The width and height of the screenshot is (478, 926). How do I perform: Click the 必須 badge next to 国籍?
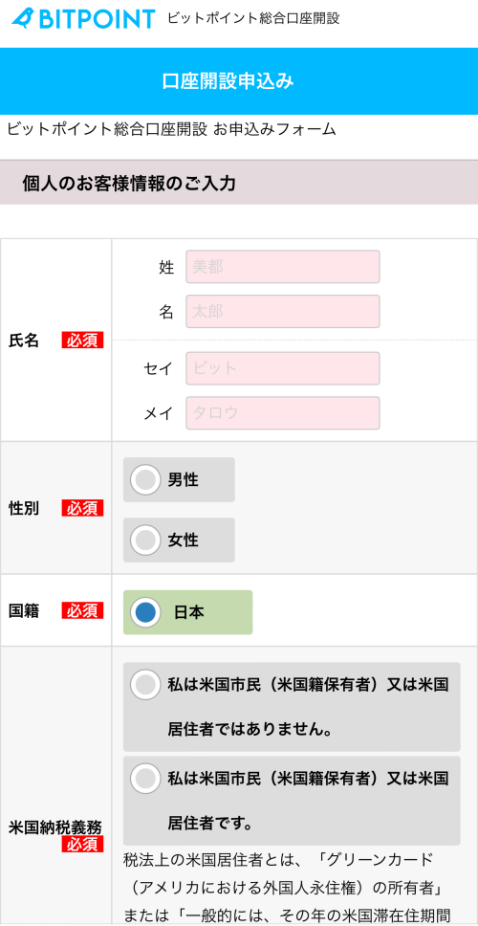coord(82,610)
